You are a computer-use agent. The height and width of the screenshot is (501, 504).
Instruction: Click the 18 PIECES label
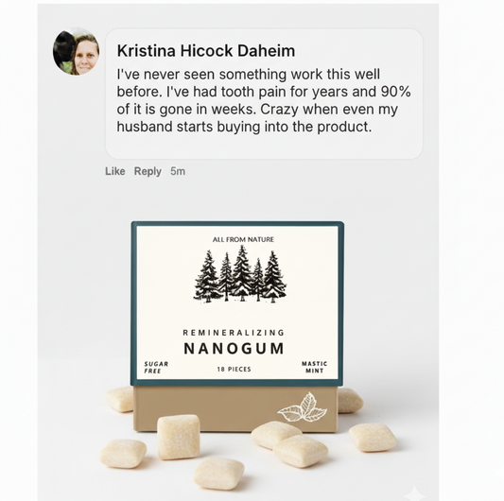pyautogui.click(x=234, y=370)
